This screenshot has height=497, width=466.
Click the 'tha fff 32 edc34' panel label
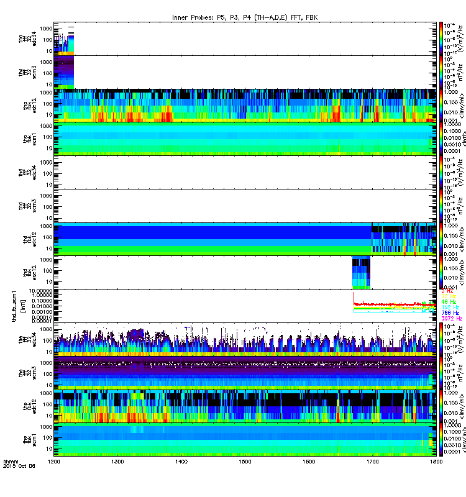pyautogui.click(x=27, y=39)
